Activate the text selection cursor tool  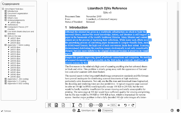(74, 105)
